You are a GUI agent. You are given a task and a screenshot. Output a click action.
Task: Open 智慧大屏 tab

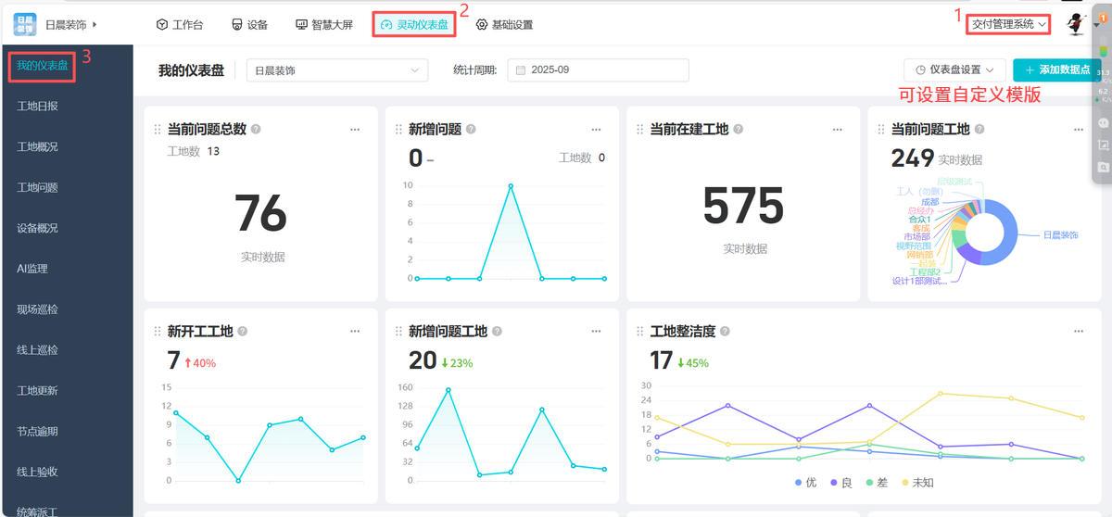pyautogui.click(x=324, y=25)
